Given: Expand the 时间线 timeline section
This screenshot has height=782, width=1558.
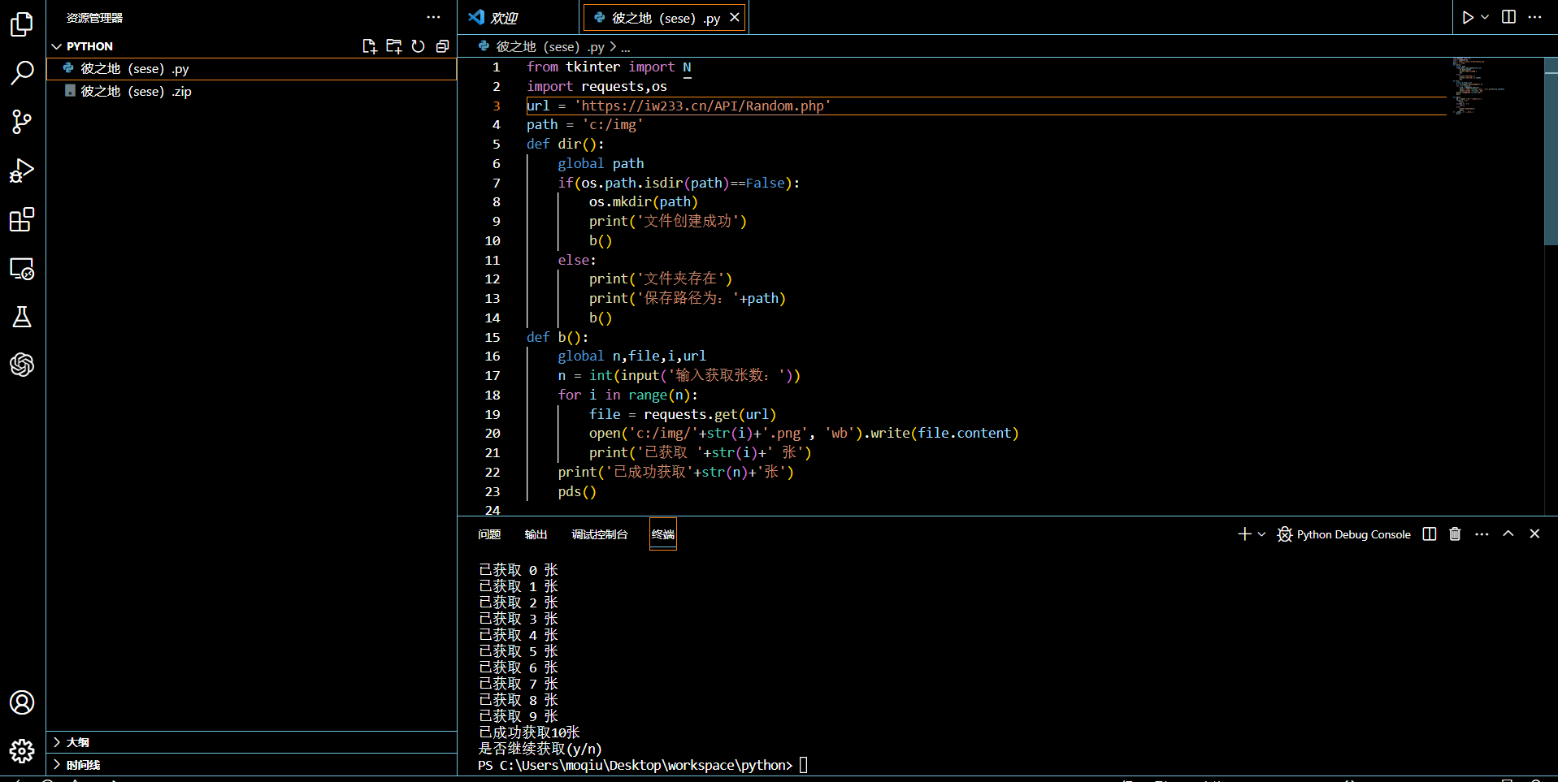Looking at the screenshot, I should (x=251, y=765).
